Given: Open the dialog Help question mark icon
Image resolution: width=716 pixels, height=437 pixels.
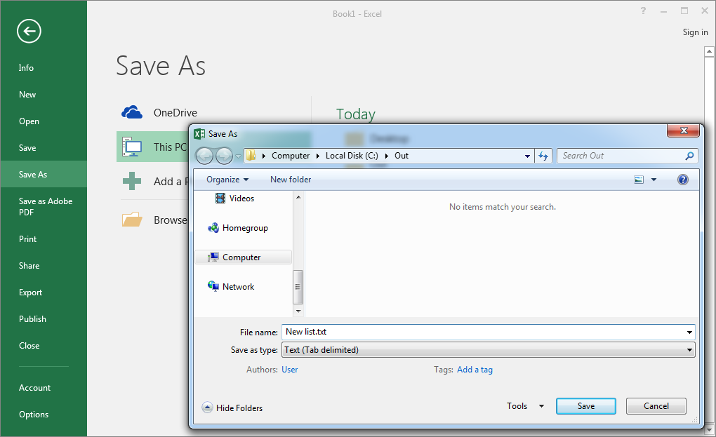Looking at the screenshot, I should [683, 180].
